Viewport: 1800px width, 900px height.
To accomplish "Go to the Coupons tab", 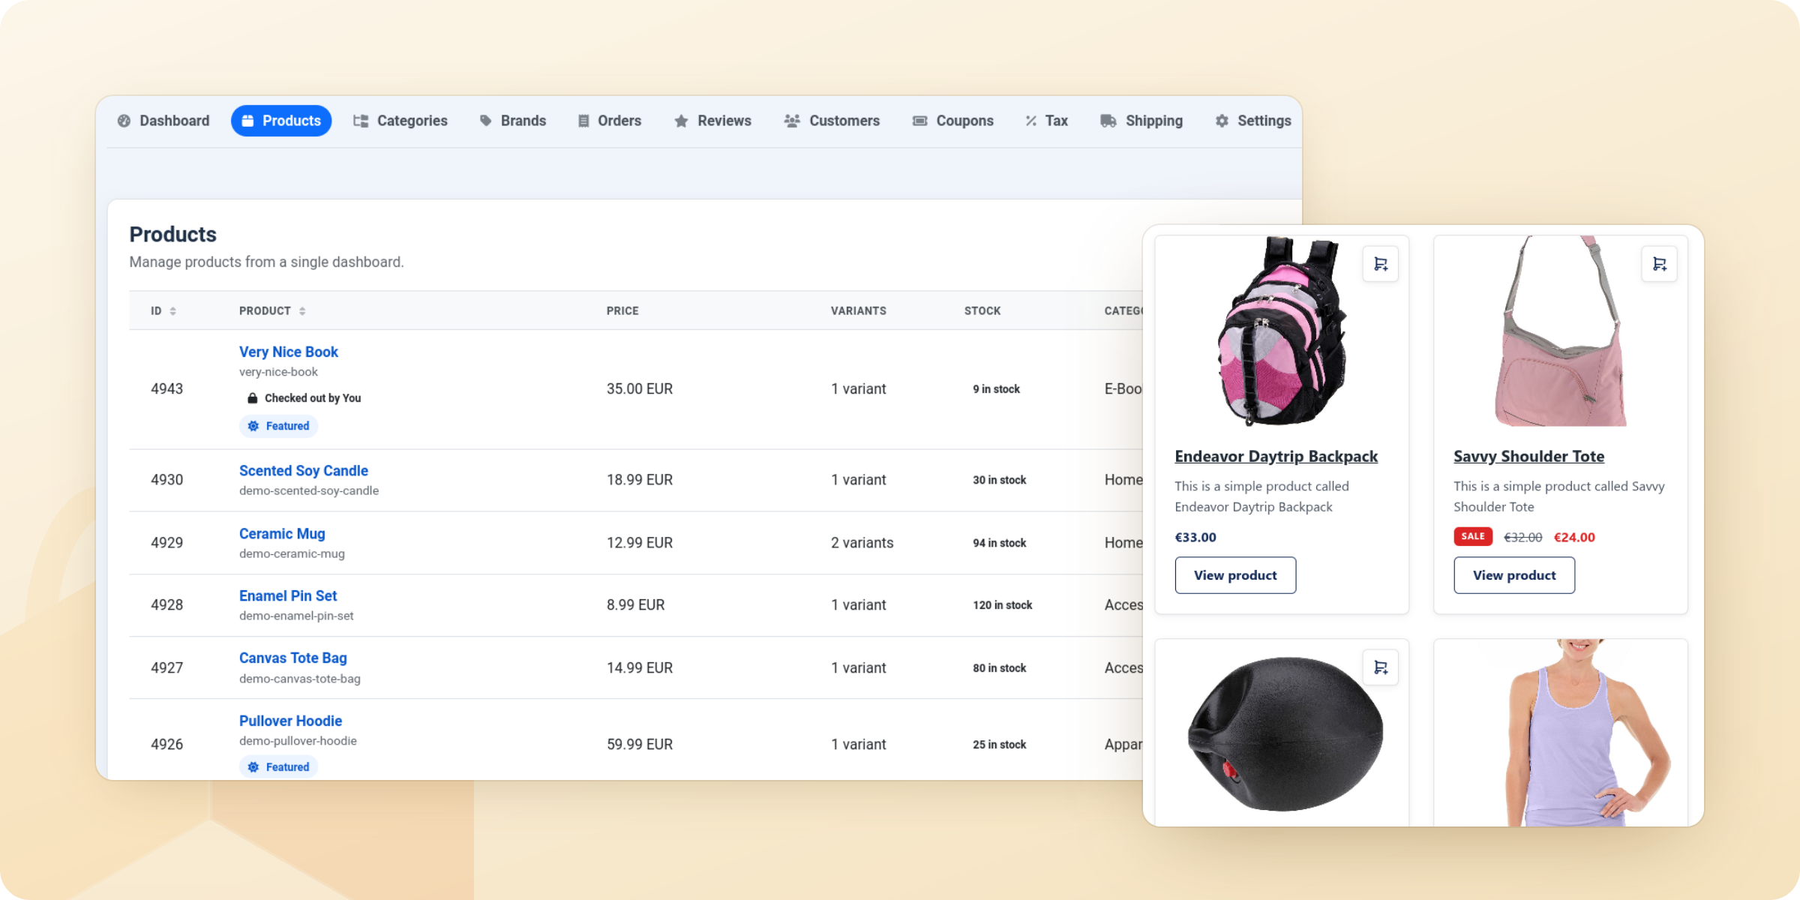I will coord(953,121).
